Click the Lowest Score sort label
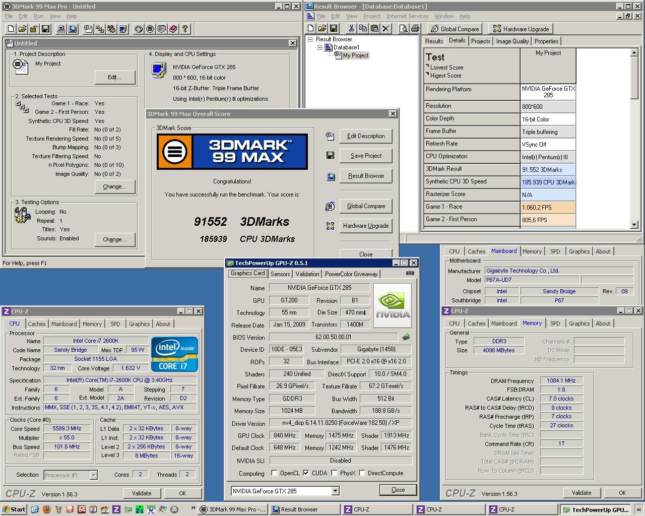This screenshot has width=645, height=516. click(x=446, y=68)
